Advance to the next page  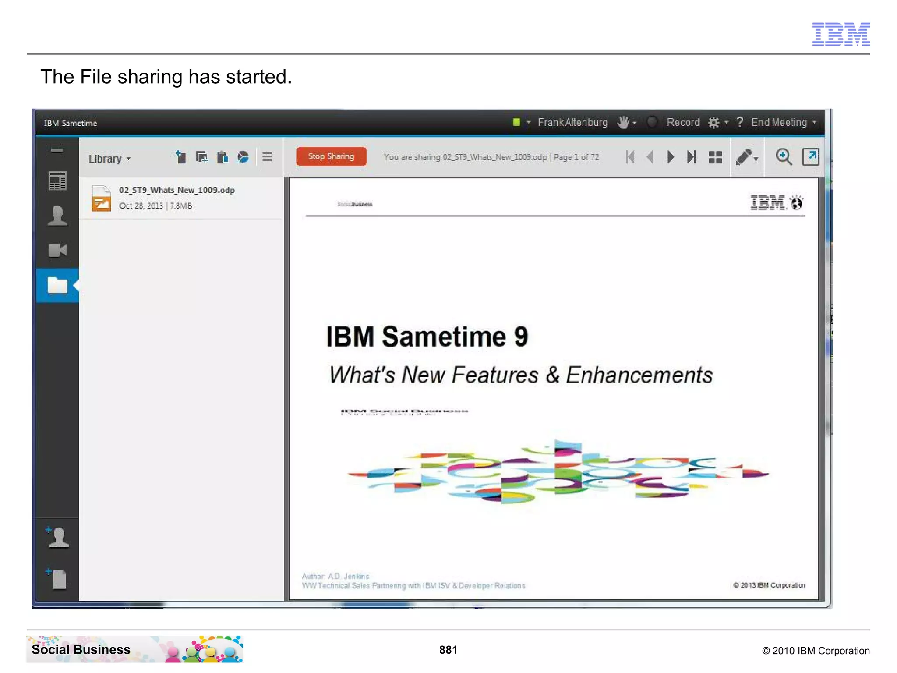point(670,157)
